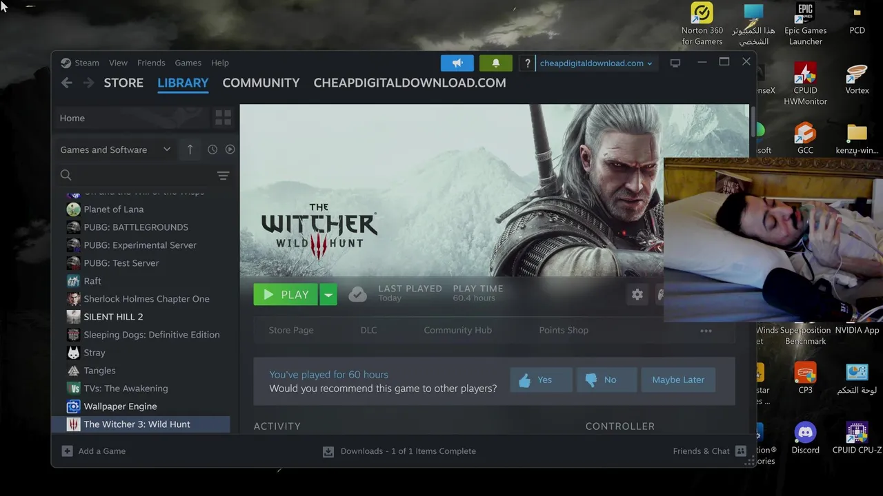This screenshot has height=496, width=883.
Task: Click the green PLAY button
Action: tap(286, 295)
